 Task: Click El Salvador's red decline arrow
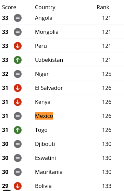[17, 88]
